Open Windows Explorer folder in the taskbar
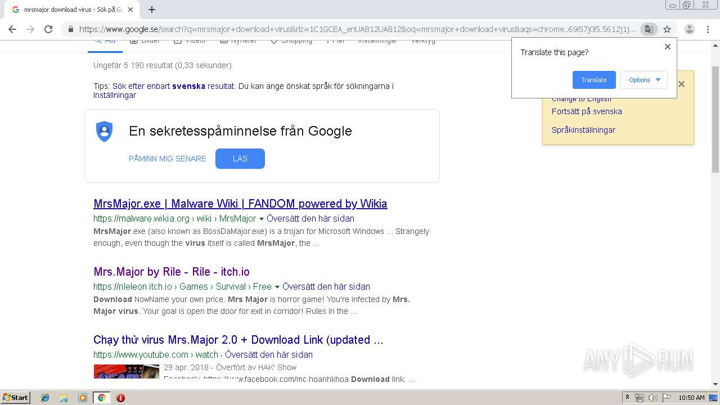The image size is (720, 405). point(64,398)
